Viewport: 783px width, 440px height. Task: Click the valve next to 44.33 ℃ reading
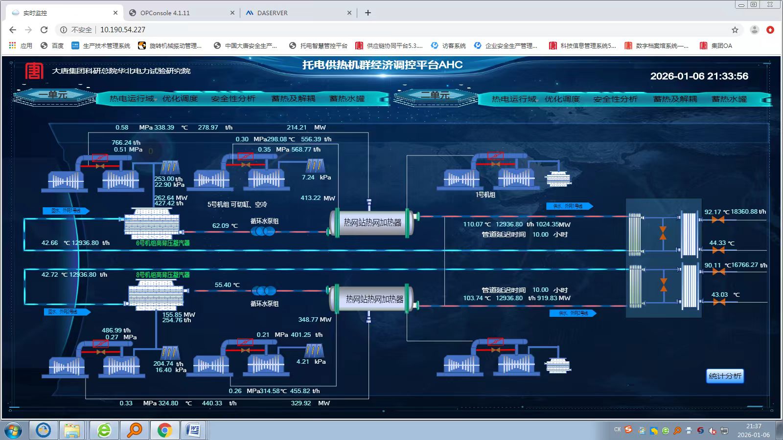pyautogui.click(x=718, y=250)
